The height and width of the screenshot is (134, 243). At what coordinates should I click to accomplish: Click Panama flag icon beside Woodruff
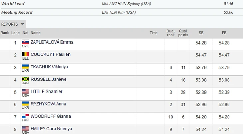[25, 116]
